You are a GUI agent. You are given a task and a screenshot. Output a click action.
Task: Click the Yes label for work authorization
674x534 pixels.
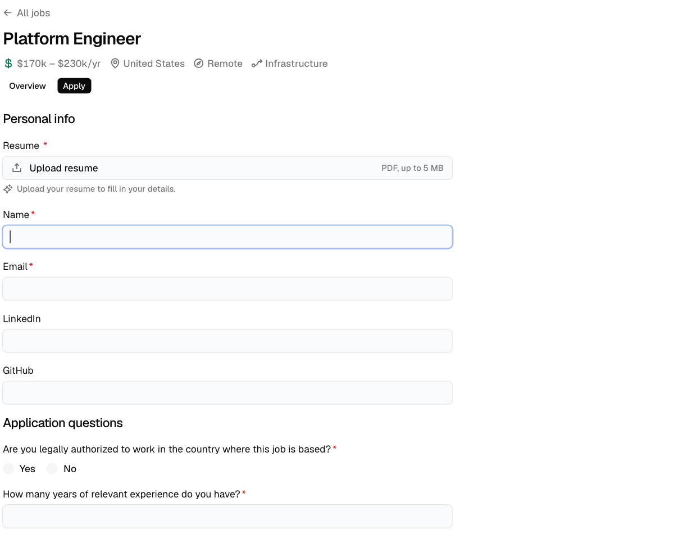point(28,469)
